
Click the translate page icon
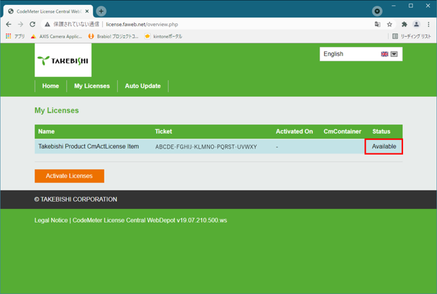377,25
